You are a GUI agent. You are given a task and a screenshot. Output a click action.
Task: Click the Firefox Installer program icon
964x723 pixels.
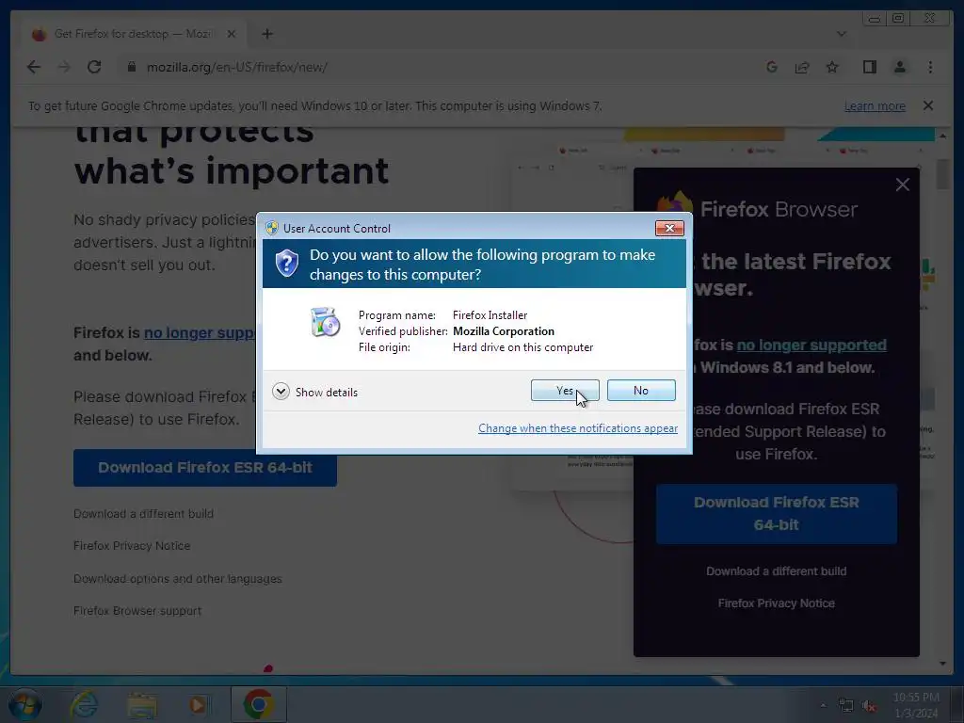point(325,322)
